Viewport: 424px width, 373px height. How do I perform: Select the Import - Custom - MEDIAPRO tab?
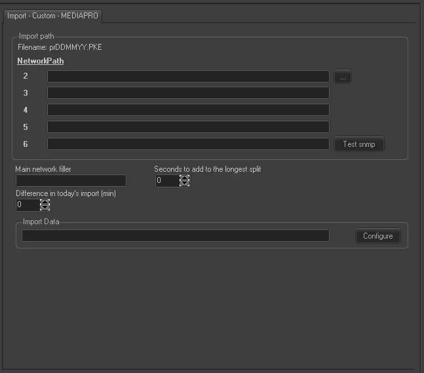click(52, 16)
